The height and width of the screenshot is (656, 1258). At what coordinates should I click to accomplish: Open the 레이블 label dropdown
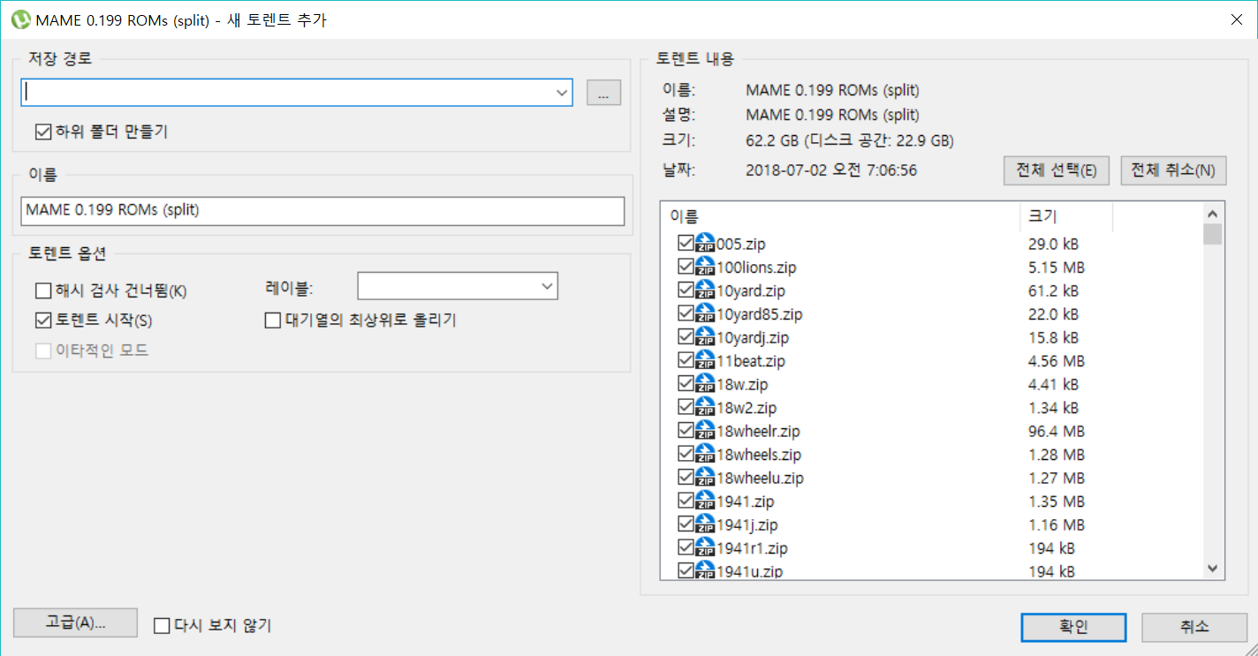548,287
